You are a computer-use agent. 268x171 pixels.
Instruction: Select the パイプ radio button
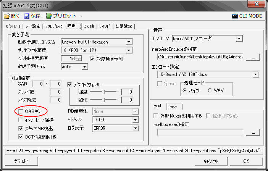coord(184,90)
